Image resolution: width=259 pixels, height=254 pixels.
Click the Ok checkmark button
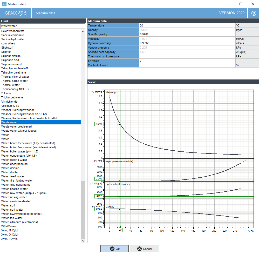(x=114, y=249)
